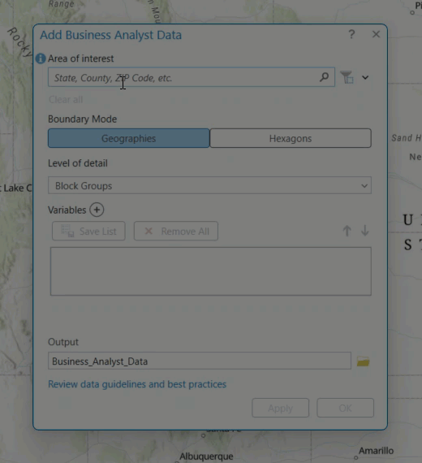
Task: Close the Add Business Analyst Data dialog
Action: [x=376, y=34]
